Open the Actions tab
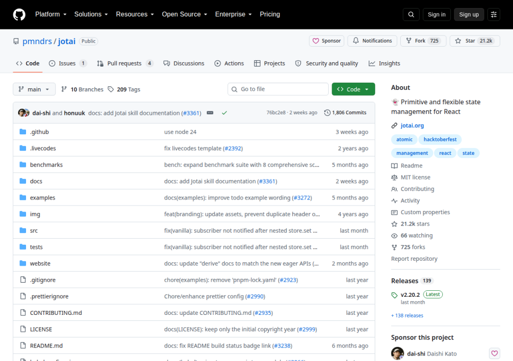 (x=229, y=63)
